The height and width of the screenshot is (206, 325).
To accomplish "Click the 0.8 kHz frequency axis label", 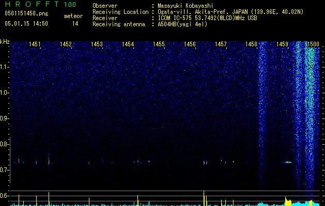I will click(x=5, y=144).
